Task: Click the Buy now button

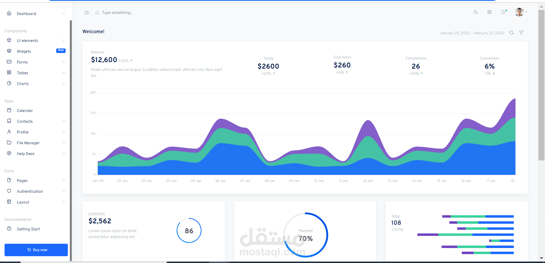Action: point(36,250)
